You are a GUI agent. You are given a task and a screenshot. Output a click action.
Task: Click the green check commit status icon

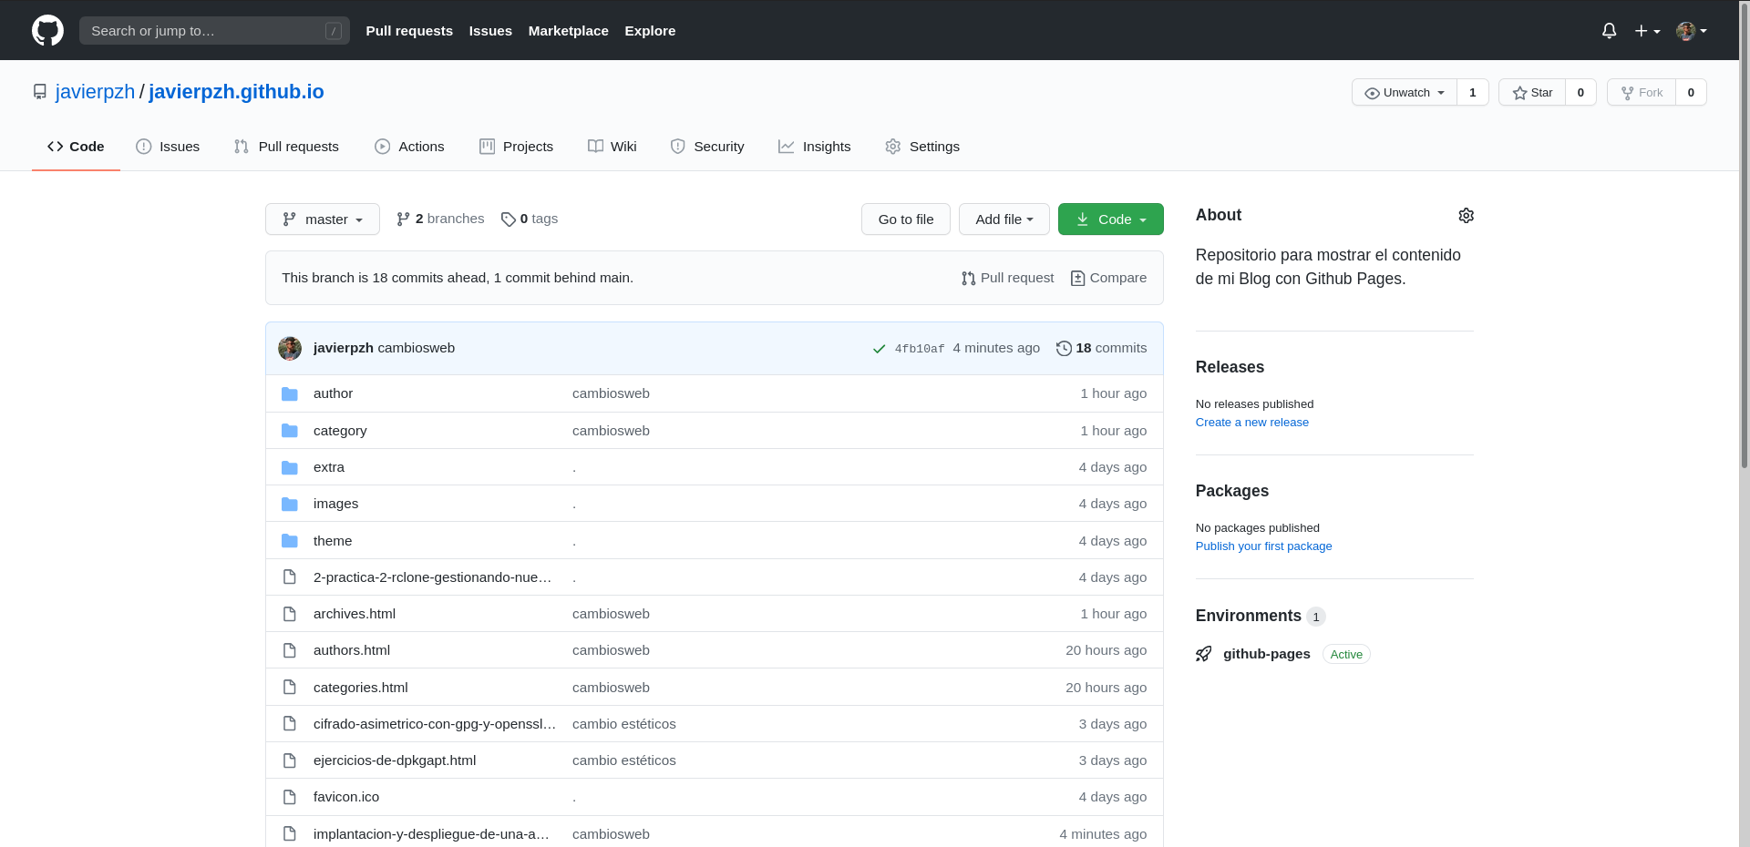click(x=879, y=349)
